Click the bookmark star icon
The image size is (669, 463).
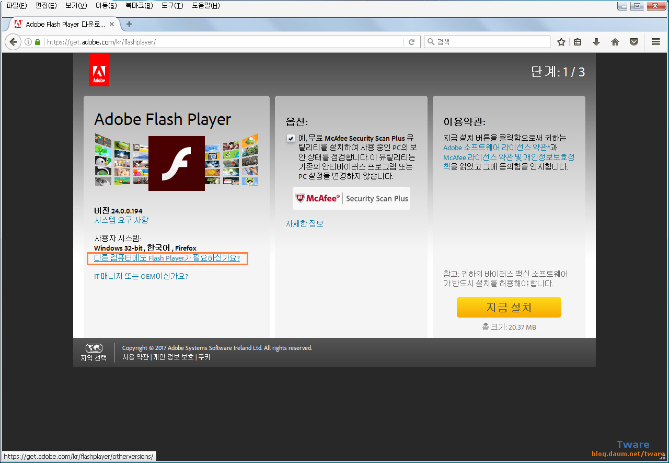click(561, 42)
